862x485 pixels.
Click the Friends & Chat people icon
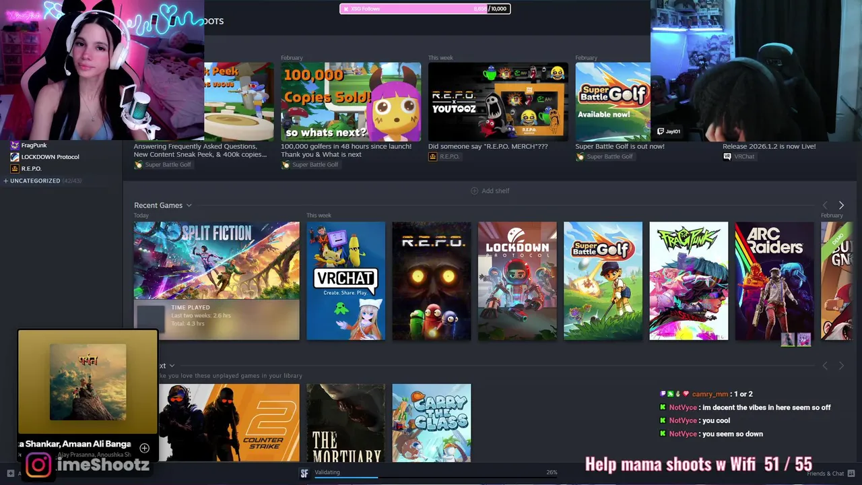(851, 474)
